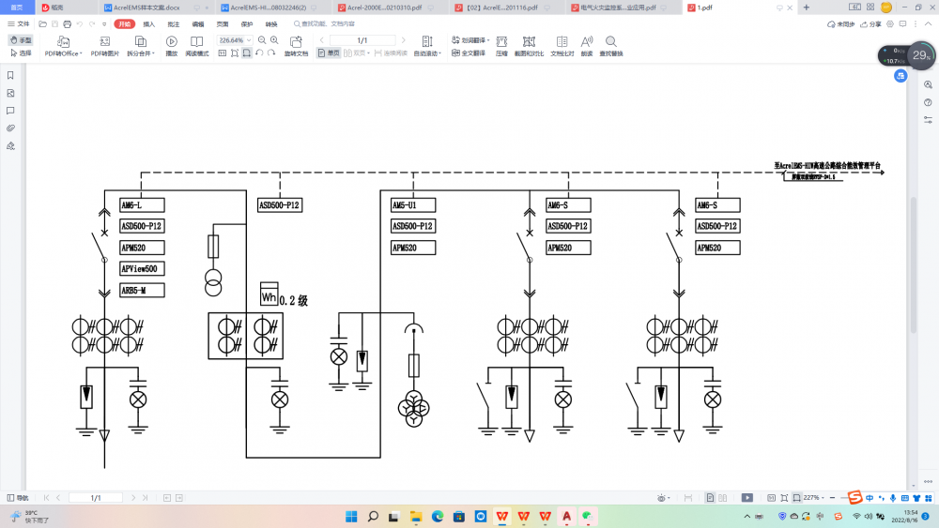Switch to Acrel-2000E...0210310.pdf tab
The height and width of the screenshot is (528, 939).
tap(390, 8)
